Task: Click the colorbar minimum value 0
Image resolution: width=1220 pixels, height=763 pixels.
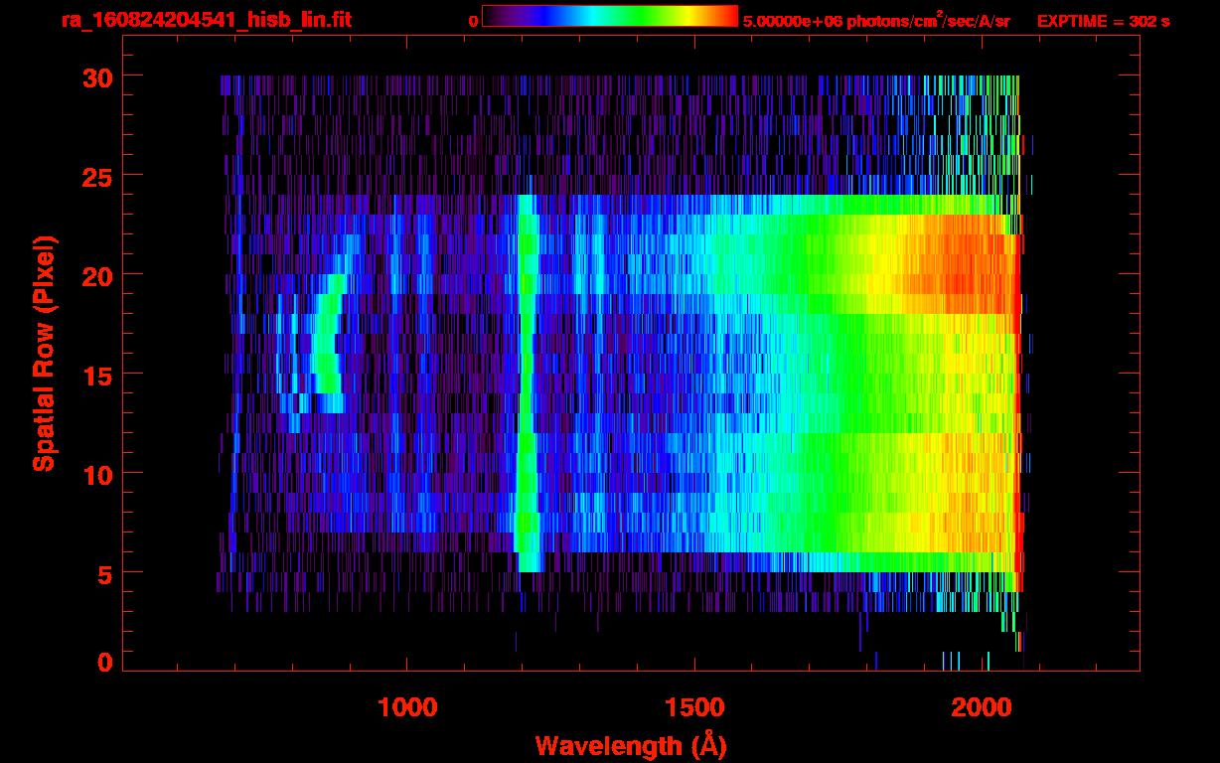Action: [473, 20]
